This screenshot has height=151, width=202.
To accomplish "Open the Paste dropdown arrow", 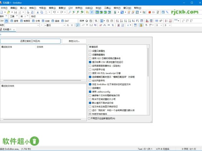I will coord(49,12).
